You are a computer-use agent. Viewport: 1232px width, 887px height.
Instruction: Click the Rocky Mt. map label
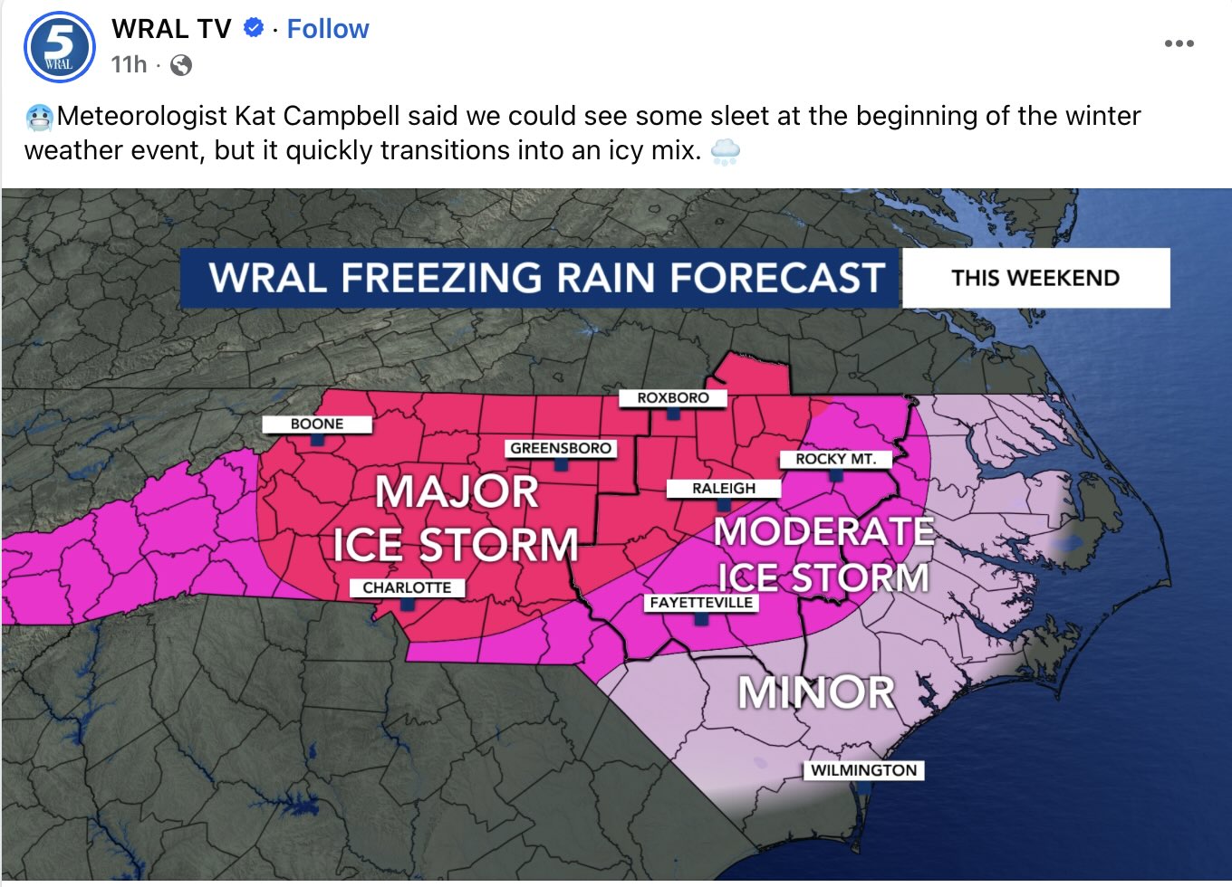point(835,460)
